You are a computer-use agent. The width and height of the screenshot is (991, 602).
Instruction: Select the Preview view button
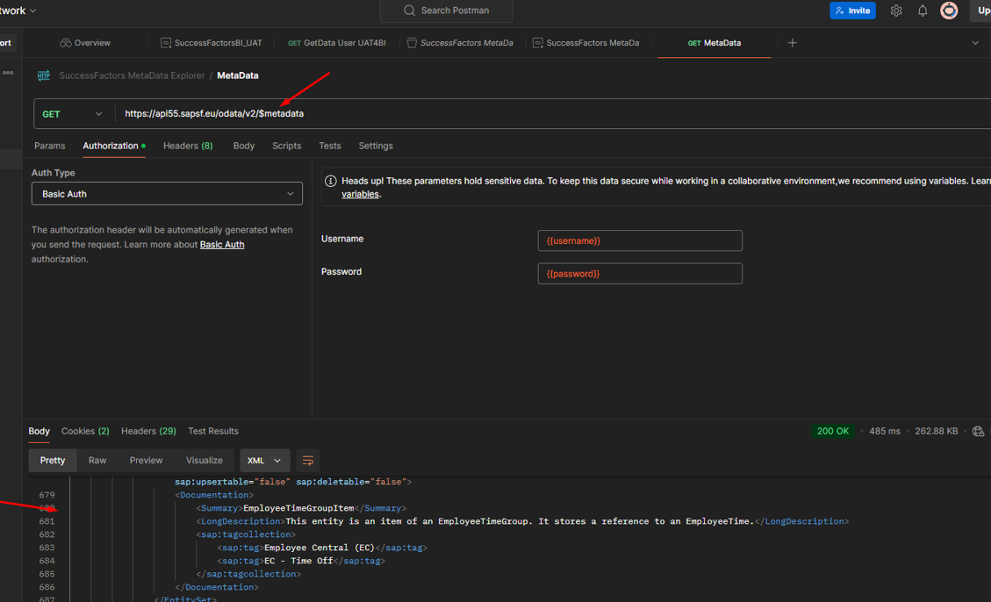(146, 461)
